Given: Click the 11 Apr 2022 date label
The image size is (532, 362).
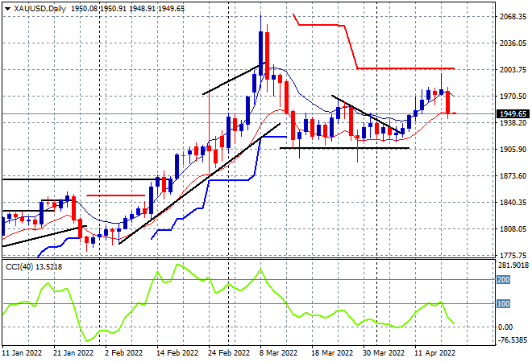Looking at the screenshot, I should 435,353.
